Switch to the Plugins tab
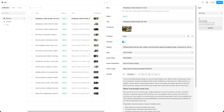This screenshot has width=224, height=112. point(20,8)
